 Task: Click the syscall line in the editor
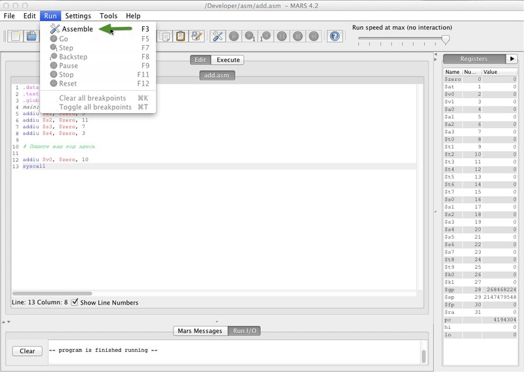(x=34, y=166)
